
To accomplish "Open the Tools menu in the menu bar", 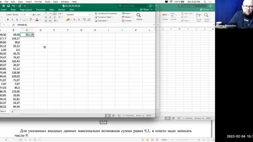I will tap(47, 2).
